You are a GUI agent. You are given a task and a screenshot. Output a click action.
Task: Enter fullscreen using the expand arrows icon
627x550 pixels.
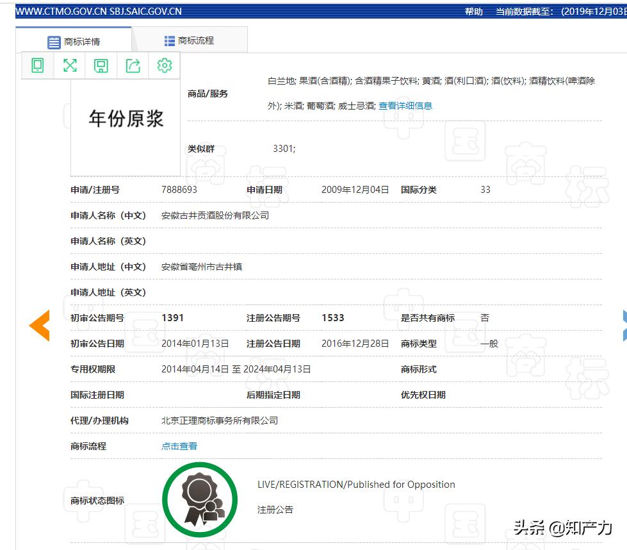tap(69, 65)
